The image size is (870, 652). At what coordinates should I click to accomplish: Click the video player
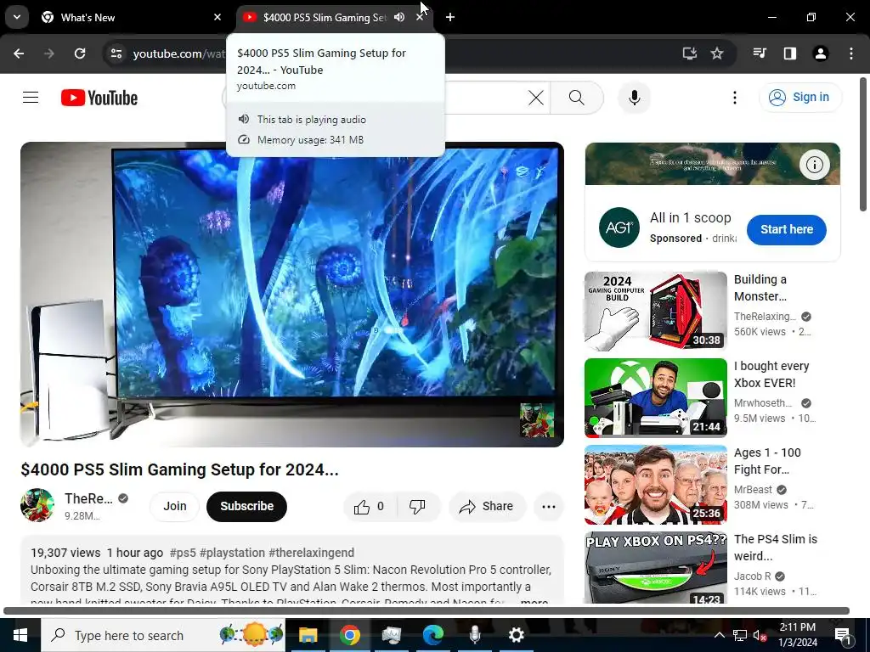(x=292, y=295)
